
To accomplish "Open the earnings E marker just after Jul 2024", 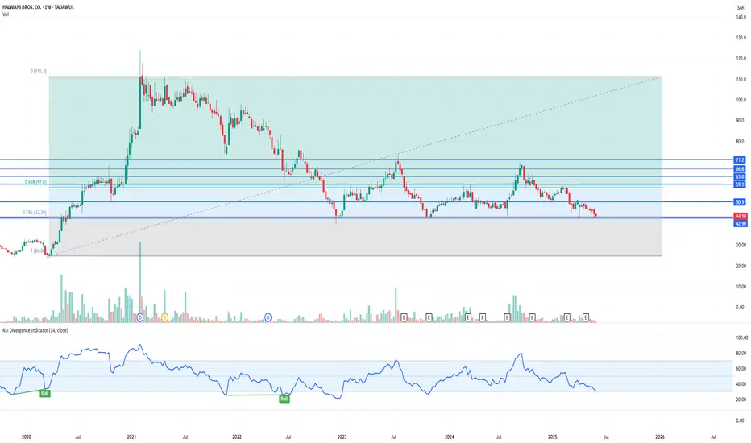I will (507, 317).
